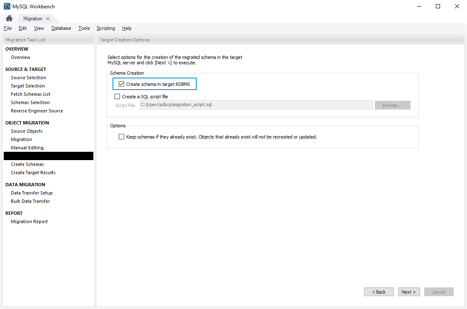Go to the Manual Editing step
This screenshot has width=467, height=309.
coord(27,148)
